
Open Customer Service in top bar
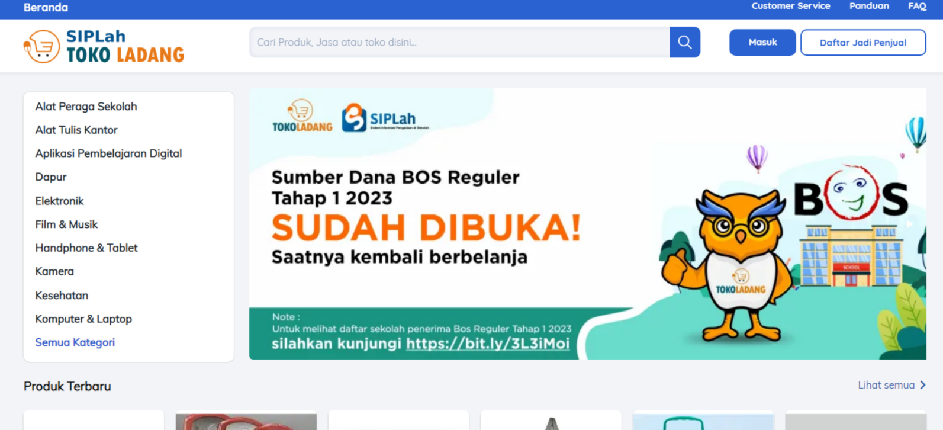pos(791,6)
